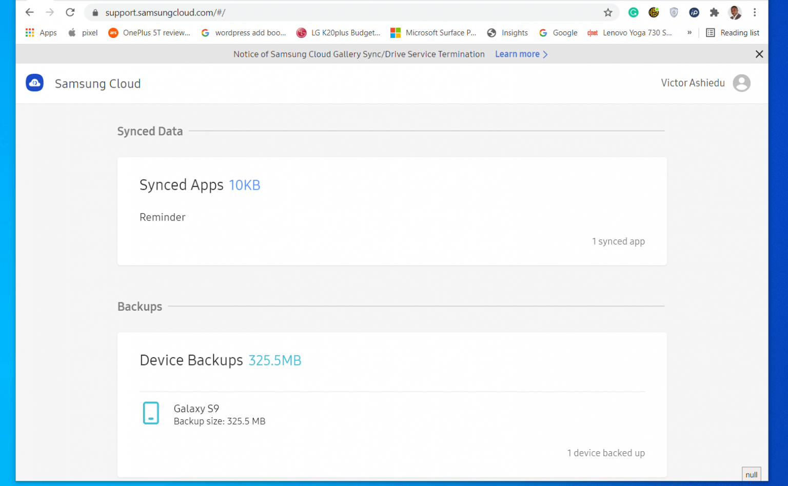Open the Microsoft Surface bookmark

434,32
